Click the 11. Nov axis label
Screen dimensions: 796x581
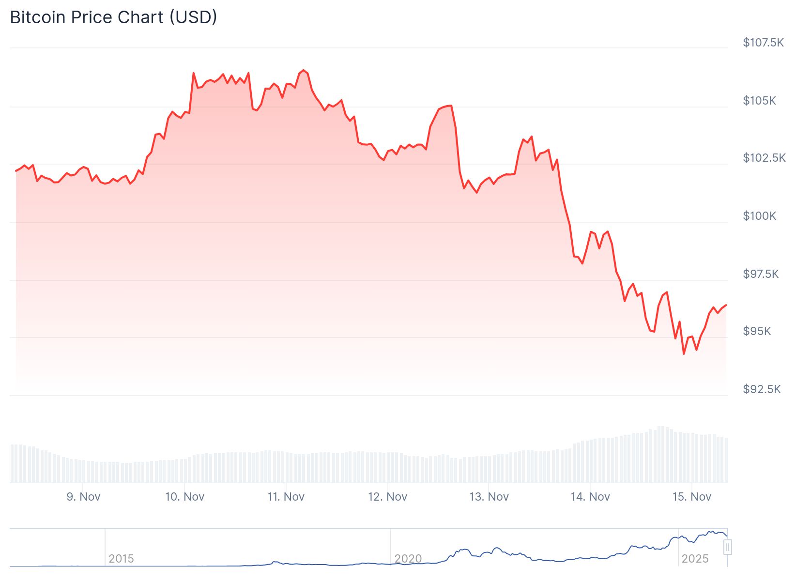click(286, 497)
